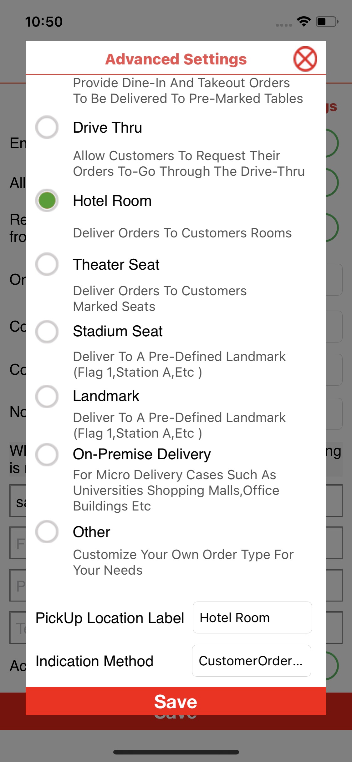Select the Hotel Room radio option

(47, 201)
